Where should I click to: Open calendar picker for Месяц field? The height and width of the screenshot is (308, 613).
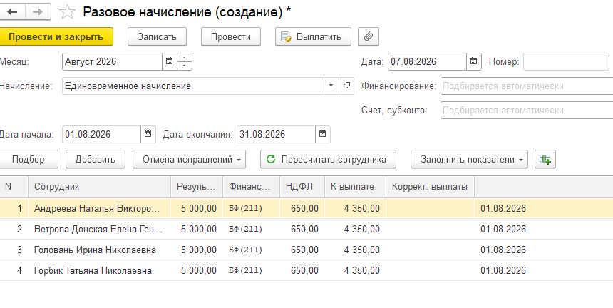pos(169,61)
